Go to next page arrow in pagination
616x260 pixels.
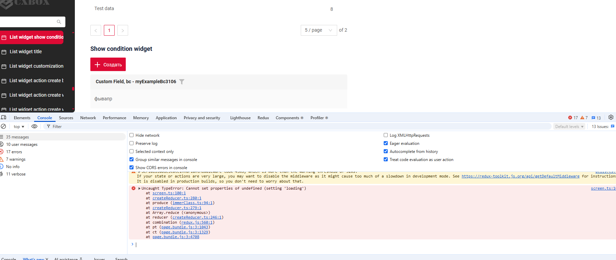[123, 30]
